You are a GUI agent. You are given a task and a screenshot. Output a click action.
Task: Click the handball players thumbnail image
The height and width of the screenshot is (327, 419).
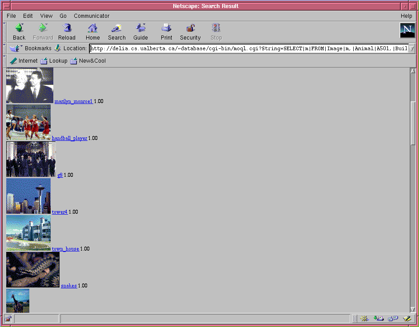[x=28, y=122]
